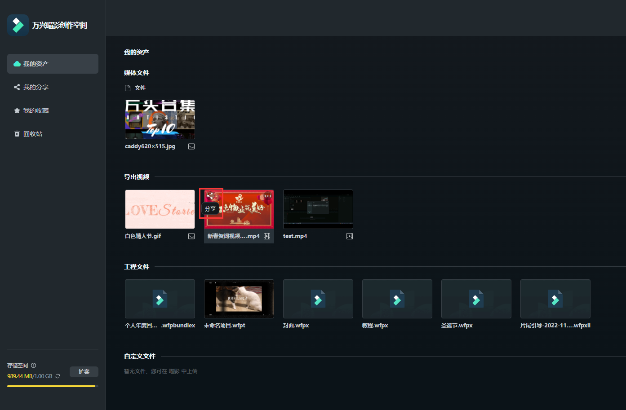Click the document icon beside 文件
The image size is (626, 410).
coord(128,88)
